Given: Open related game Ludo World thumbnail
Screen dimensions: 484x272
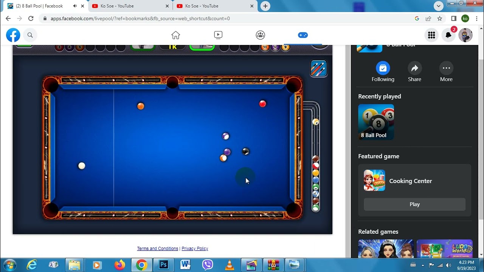Looking at the screenshot, I should pyautogui.click(x=444, y=249).
